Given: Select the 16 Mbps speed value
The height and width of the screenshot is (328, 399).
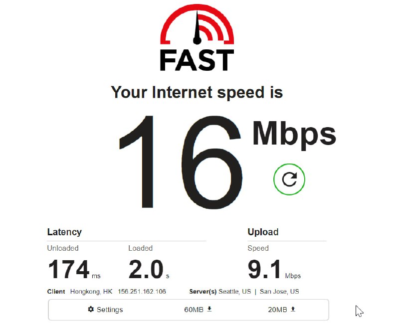Looking at the screenshot, I should pyautogui.click(x=181, y=162).
